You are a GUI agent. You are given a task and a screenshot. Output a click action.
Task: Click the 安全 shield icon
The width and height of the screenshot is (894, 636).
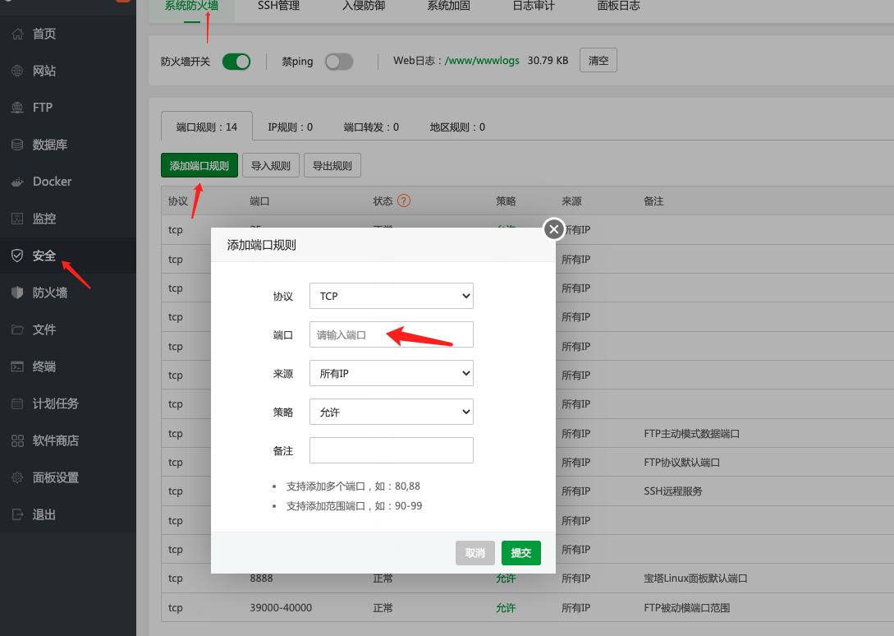pos(18,256)
